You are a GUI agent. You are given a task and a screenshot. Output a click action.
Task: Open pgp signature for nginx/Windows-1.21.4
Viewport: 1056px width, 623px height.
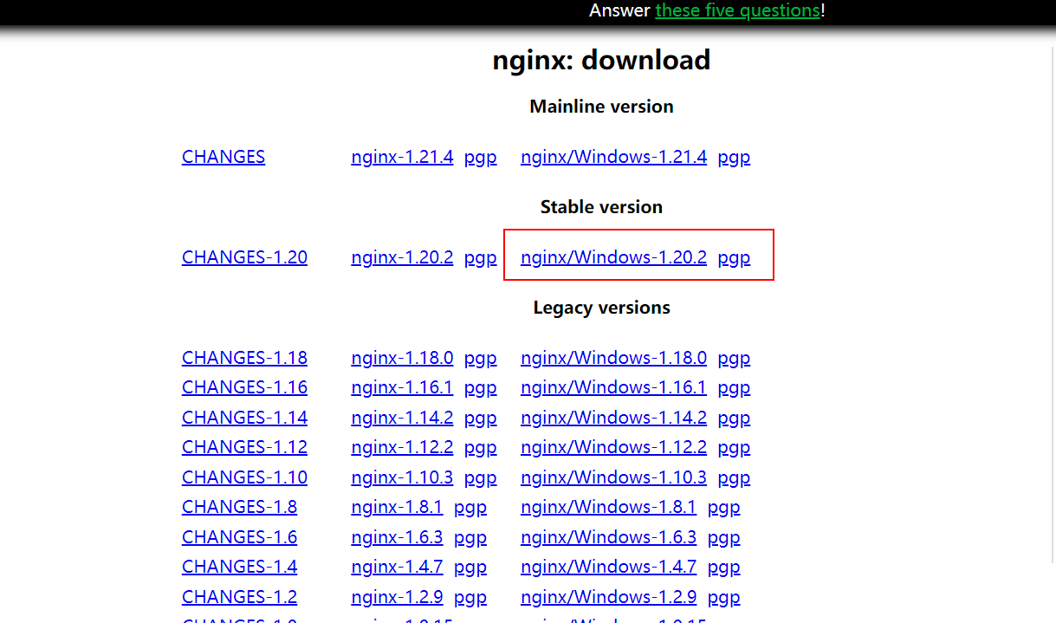734,158
